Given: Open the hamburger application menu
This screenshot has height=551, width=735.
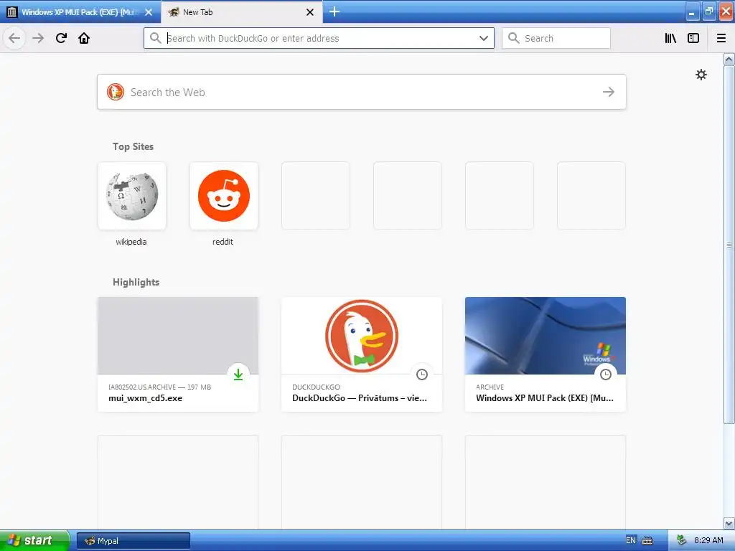Looking at the screenshot, I should click(x=721, y=38).
